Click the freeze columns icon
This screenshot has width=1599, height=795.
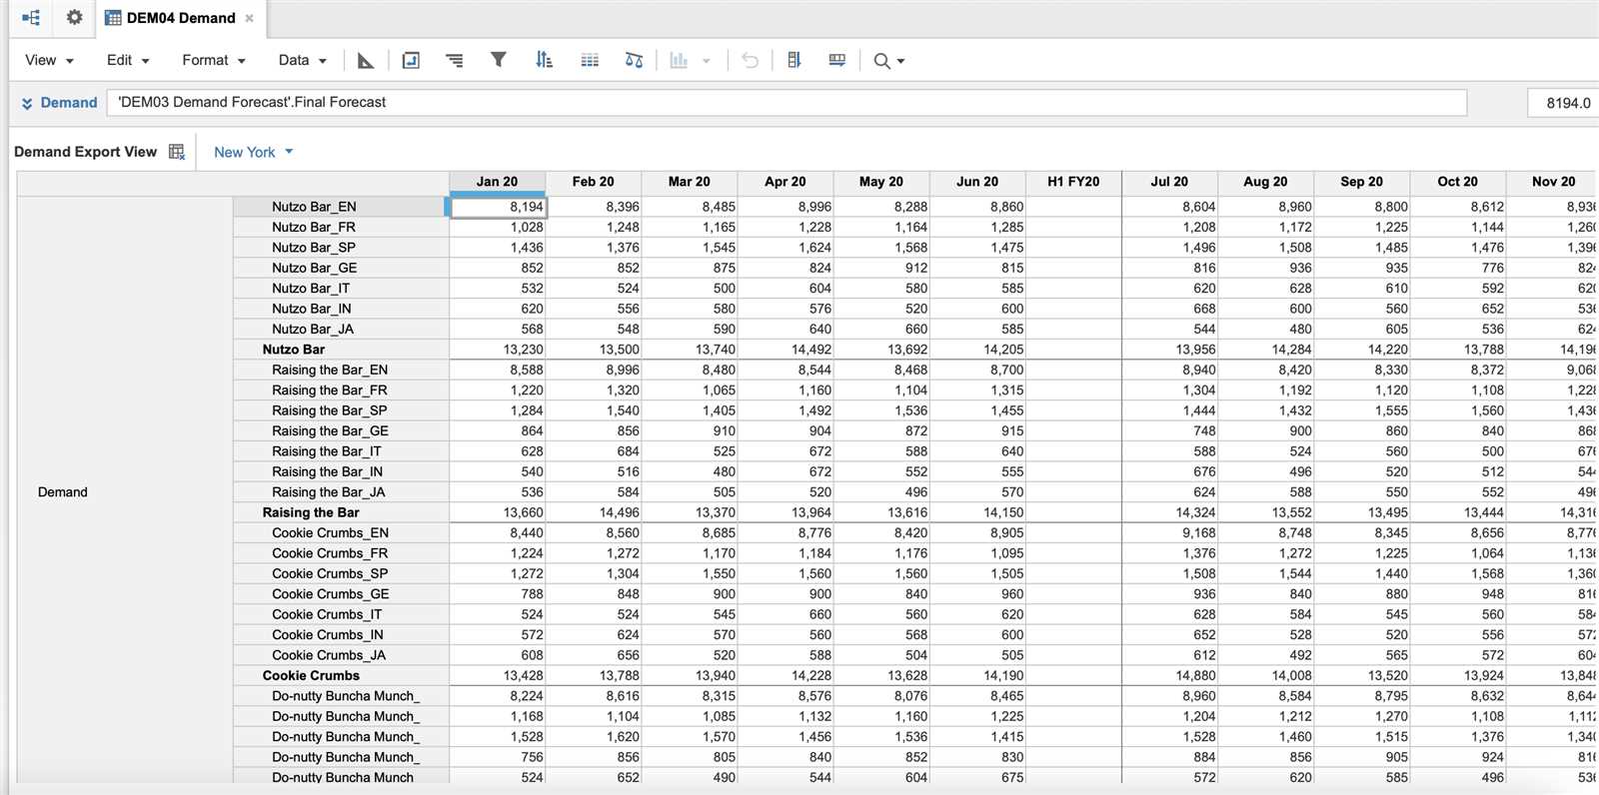click(795, 61)
